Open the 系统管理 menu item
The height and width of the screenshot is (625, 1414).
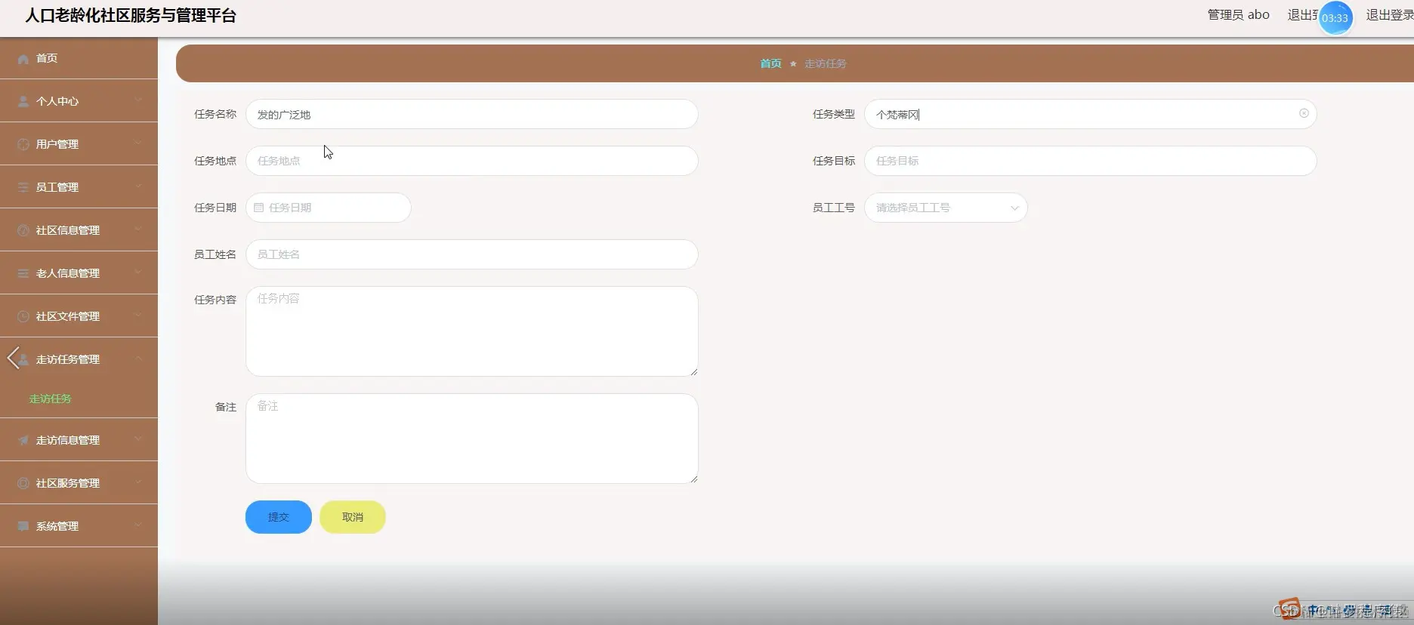click(x=79, y=526)
